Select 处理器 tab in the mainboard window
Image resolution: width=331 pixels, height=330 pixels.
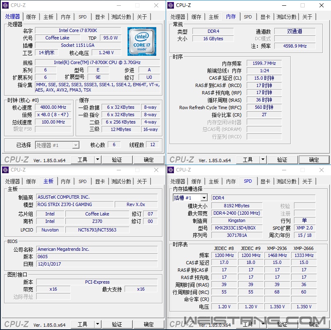coord(12,181)
